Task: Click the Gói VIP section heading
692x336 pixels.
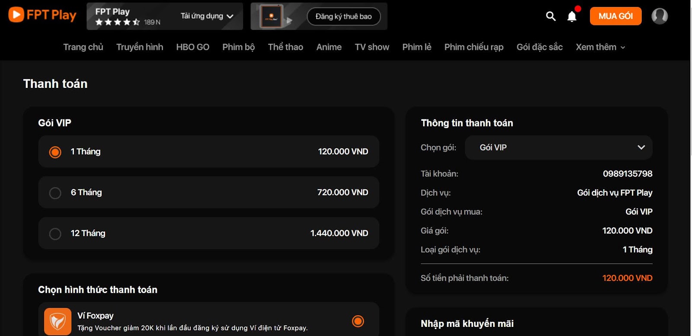Action: tap(54, 123)
